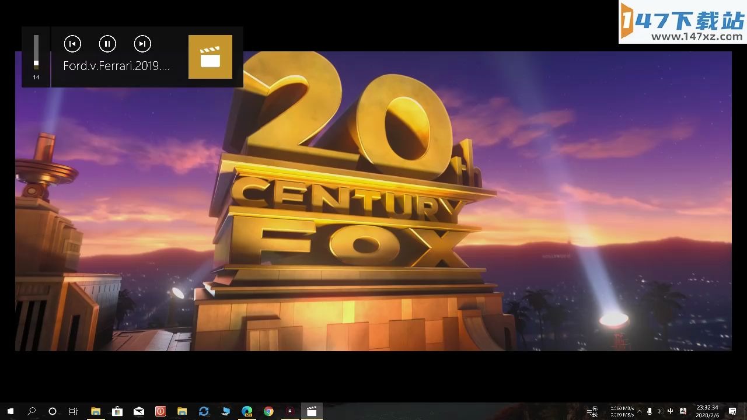Open Task View on the taskbar
Image resolution: width=747 pixels, height=420 pixels.
click(x=74, y=411)
